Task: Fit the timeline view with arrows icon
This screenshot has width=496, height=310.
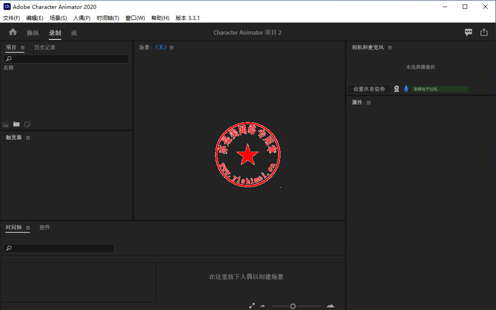Action: 252,306
